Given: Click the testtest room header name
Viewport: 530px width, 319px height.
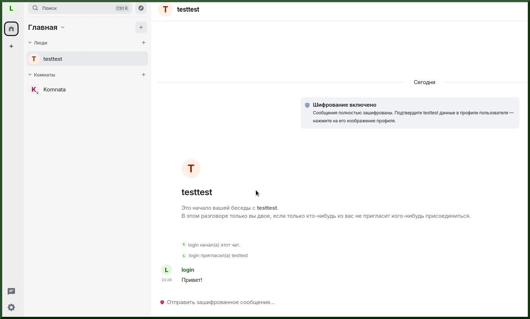Looking at the screenshot, I should (x=188, y=9).
